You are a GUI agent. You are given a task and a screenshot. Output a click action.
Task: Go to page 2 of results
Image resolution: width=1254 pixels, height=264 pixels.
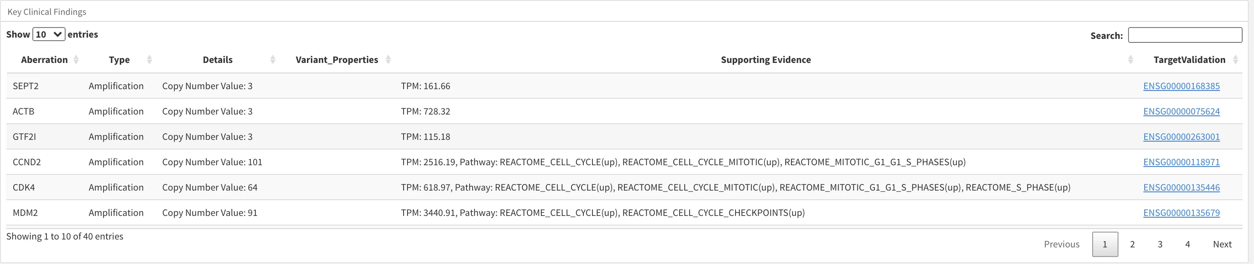coord(1132,244)
